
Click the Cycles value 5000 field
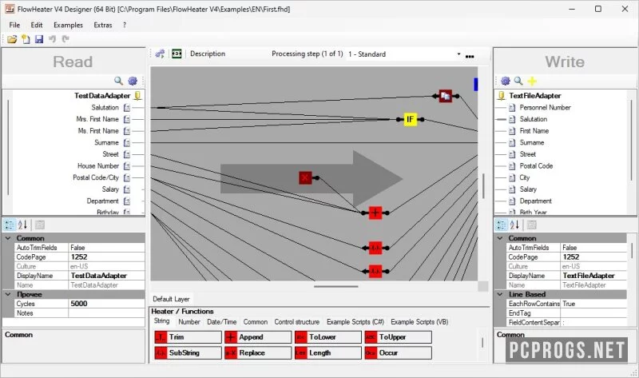107,304
